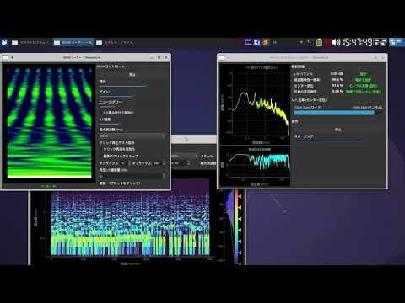Toggle the weighting checkbox under ニューログロー
Viewport: 405px width, 303px height.
point(116,113)
